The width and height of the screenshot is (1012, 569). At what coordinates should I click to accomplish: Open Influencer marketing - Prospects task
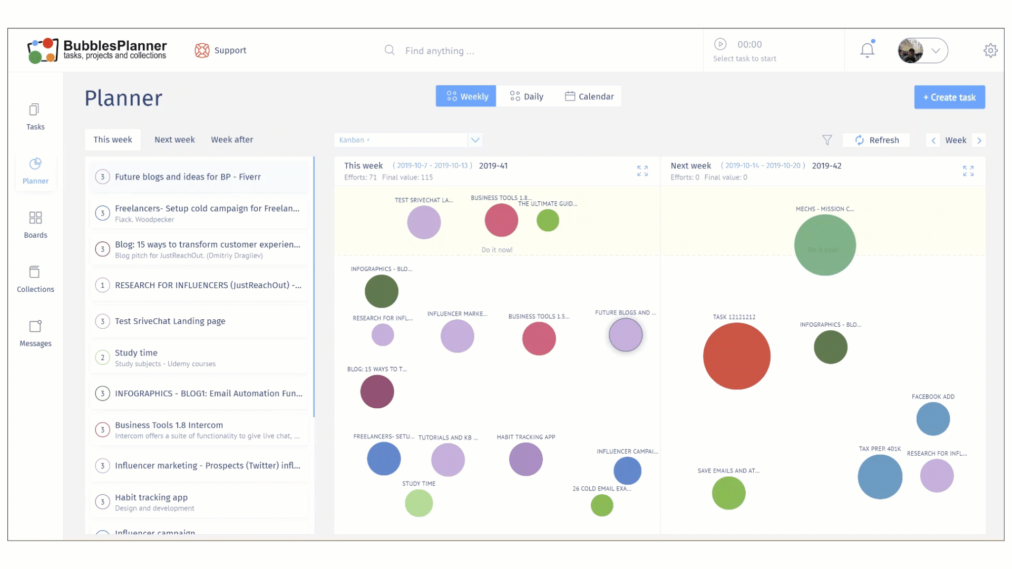coord(199,466)
